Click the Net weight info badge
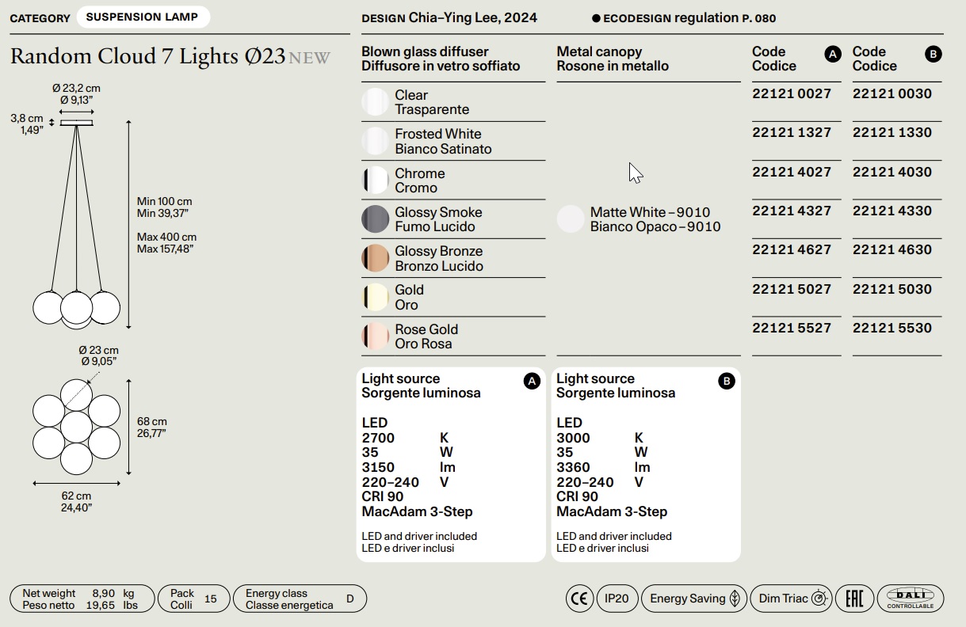966x627 pixels. tap(79, 599)
